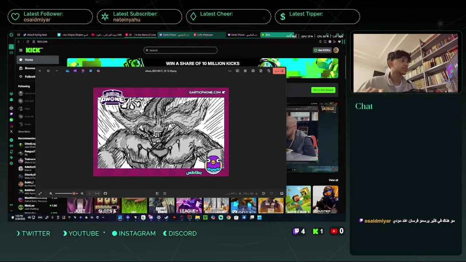Screen dimensions: 466x262
Task: Open the Counter-Strike category thumbnail
Action: click(325, 199)
